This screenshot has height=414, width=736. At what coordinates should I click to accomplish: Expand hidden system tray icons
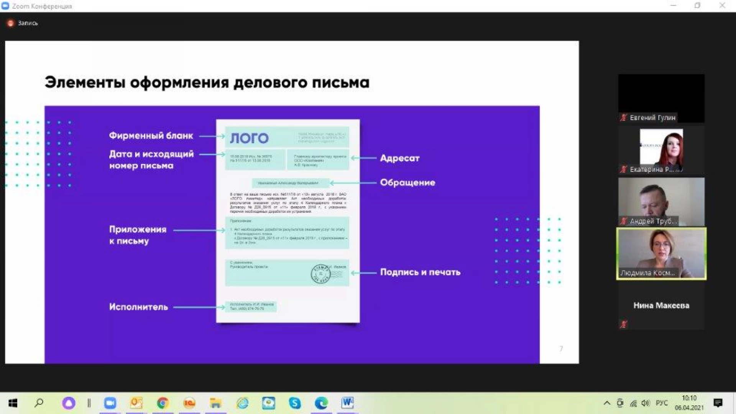[x=607, y=403]
